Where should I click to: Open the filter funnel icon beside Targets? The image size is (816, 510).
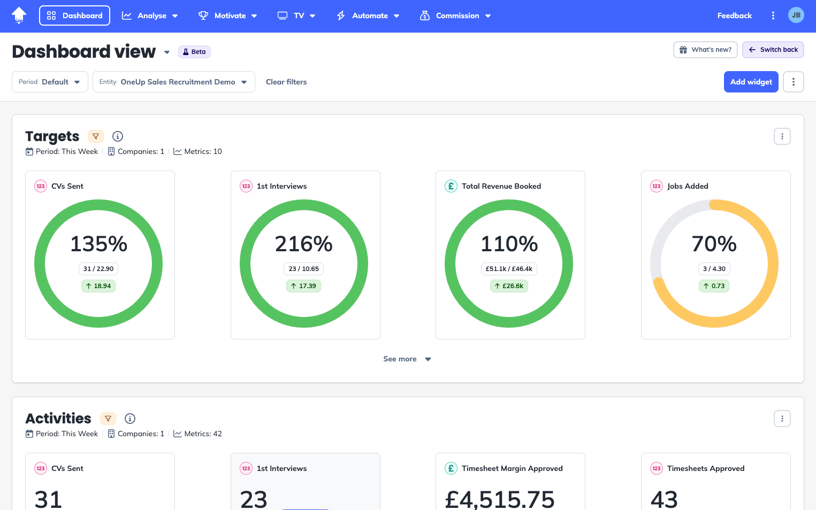(96, 136)
